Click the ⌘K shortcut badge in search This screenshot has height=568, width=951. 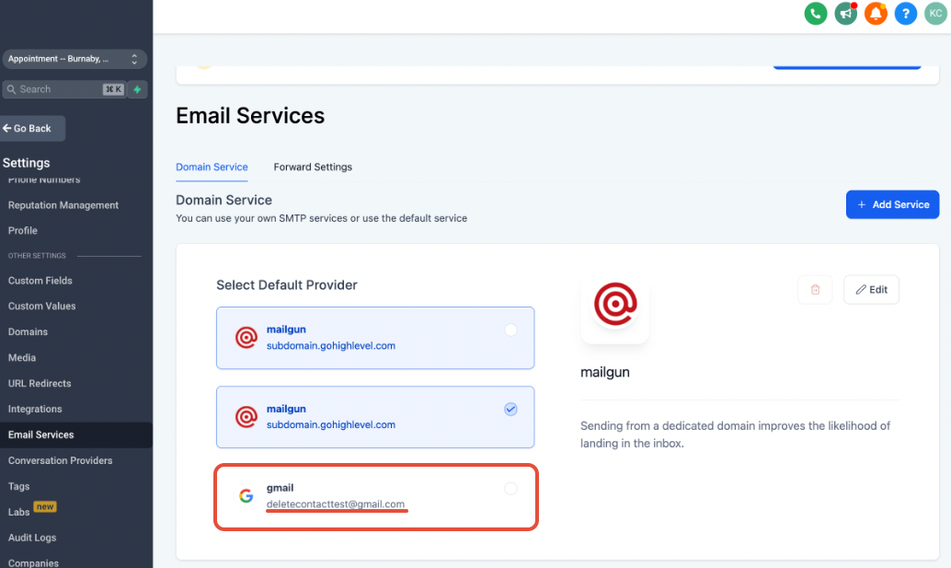click(113, 89)
